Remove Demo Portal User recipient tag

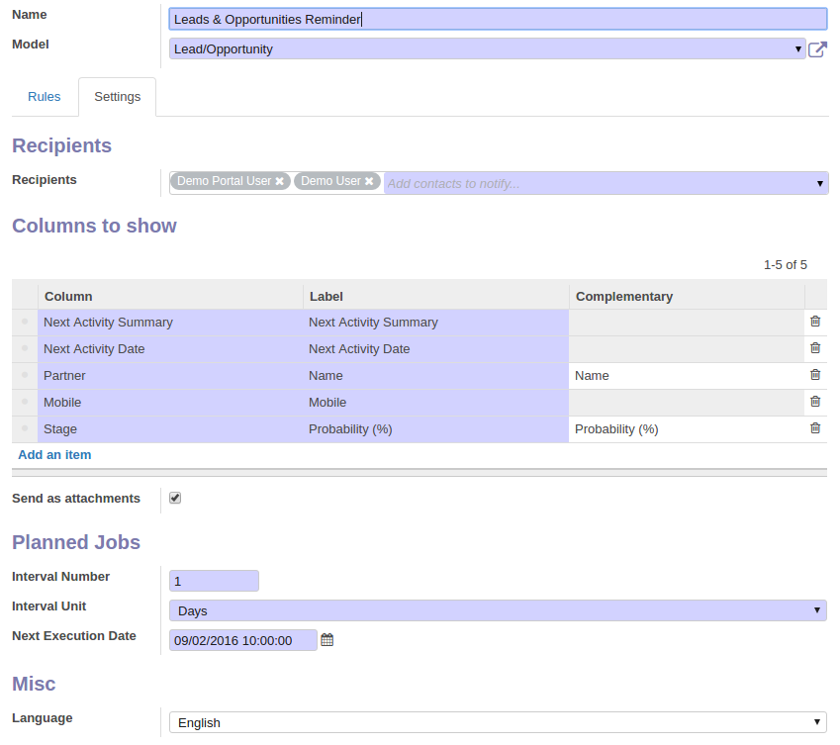coord(280,182)
